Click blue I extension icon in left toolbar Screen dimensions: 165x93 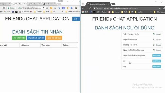click(x=63, y=8)
